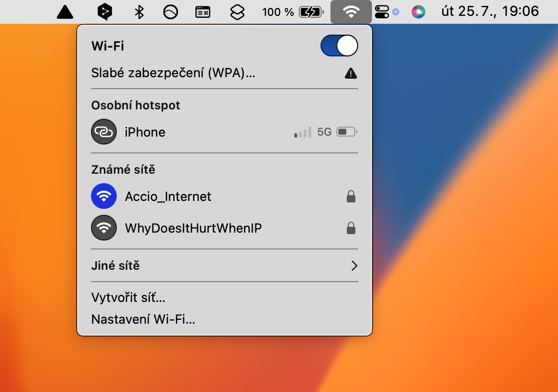Image resolution: width=558 pixels, height=392 pixels.
Task: Click the Wi-Fi title label in panel
Action: [107, 46]
